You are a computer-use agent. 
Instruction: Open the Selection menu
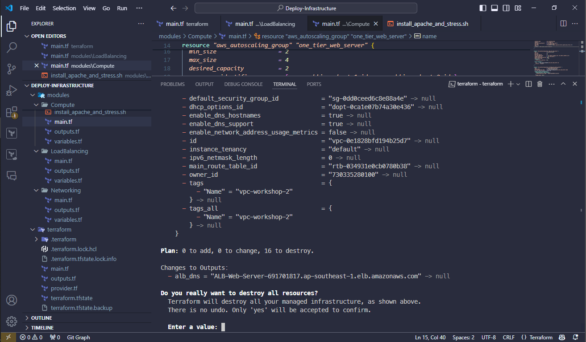(x=64, y=8)
